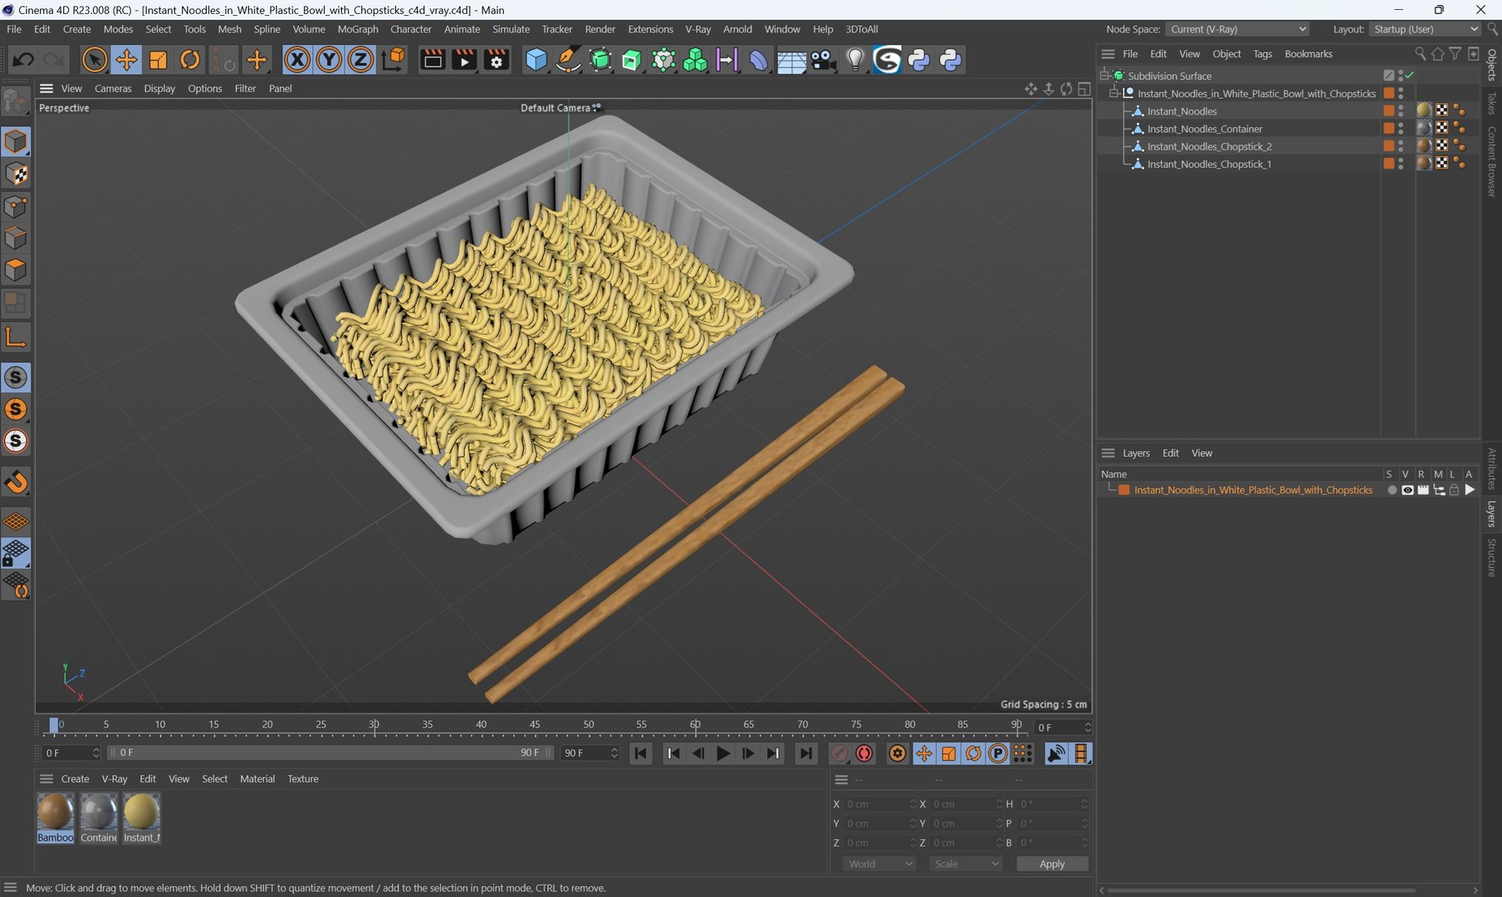This screenshot has width=1502, height=897.
Task: Toggle Y axis lock
Action: click(x=329, y=60)
